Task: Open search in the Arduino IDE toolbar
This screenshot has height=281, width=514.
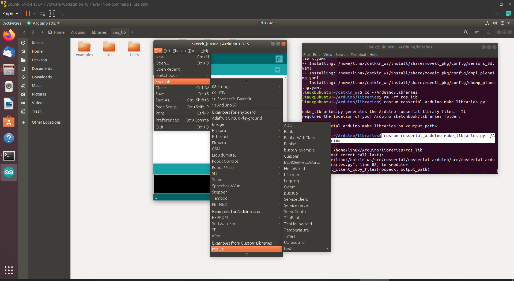Action: (279, 59)
